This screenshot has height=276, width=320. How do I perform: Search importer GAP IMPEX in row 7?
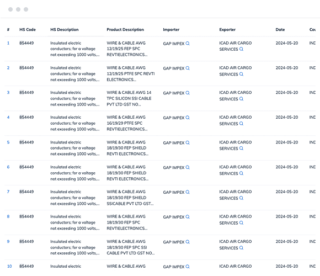tap(188, 192)
